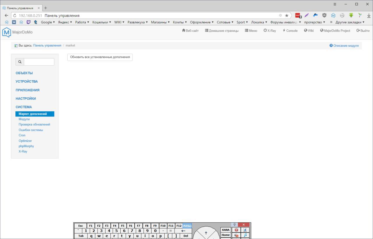This screenshot has width=373, height=239.
Task: Expand the УСТРОЙСТВА sidebar section
Action: coord(27,82)
